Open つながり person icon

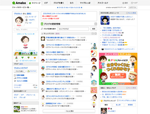[26, 20]
